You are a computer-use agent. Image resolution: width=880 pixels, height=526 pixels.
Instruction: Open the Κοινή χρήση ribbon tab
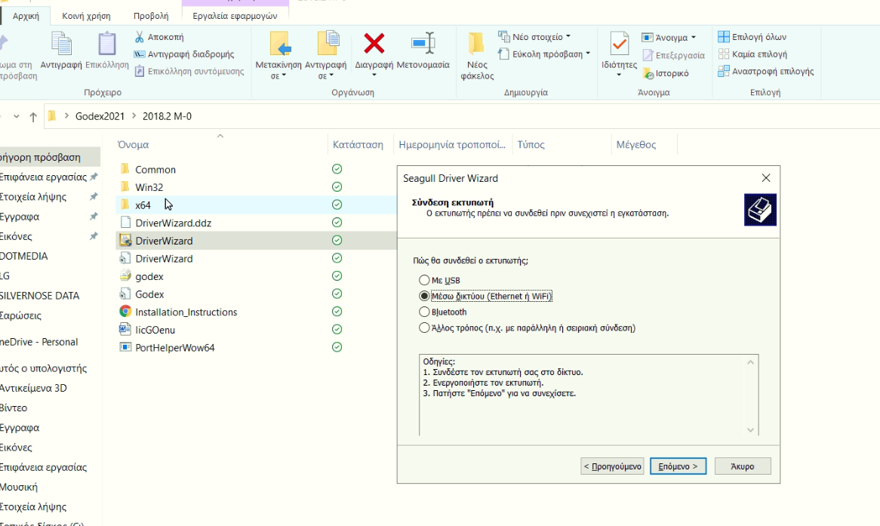click(x=88, y=15)
